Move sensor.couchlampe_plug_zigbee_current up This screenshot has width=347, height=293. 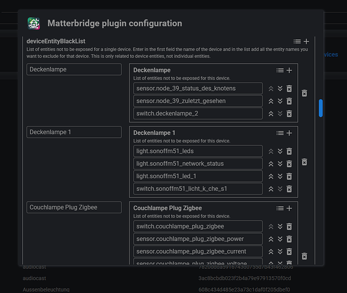271,251
